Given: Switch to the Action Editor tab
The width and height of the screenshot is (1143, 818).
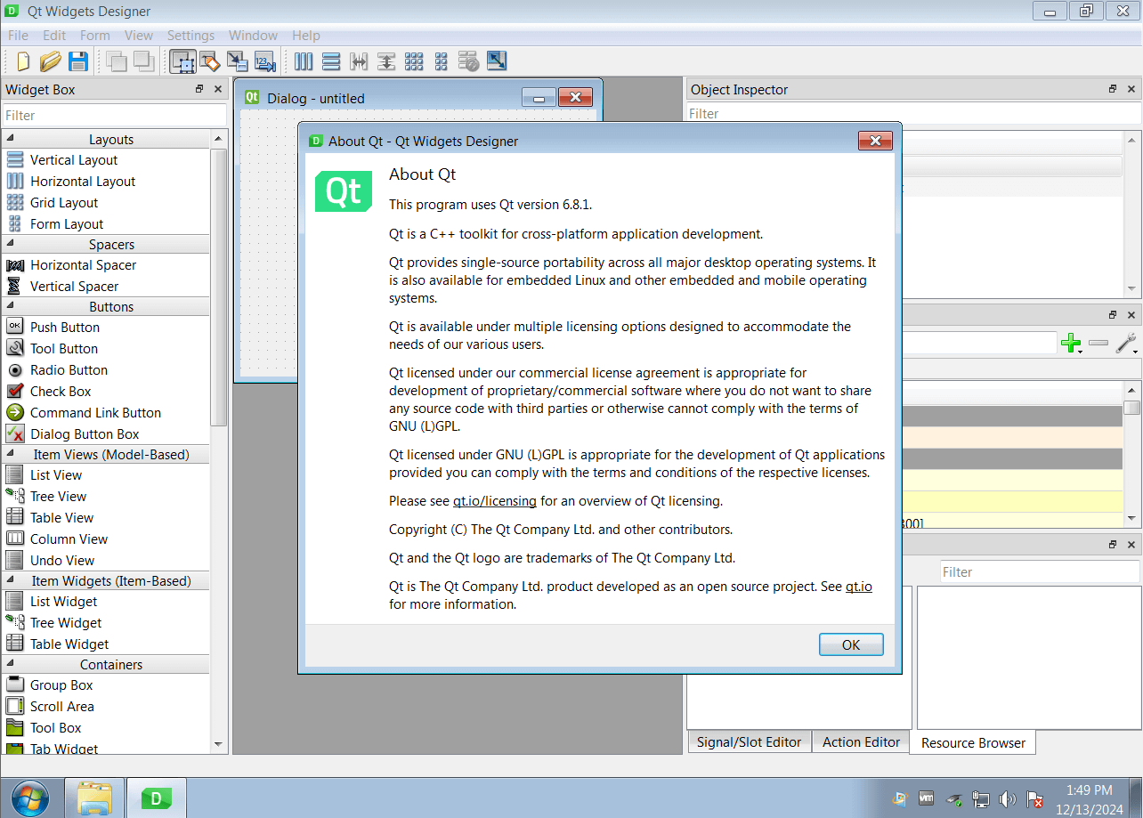Looking at the screenshot, I should [861, 742].
